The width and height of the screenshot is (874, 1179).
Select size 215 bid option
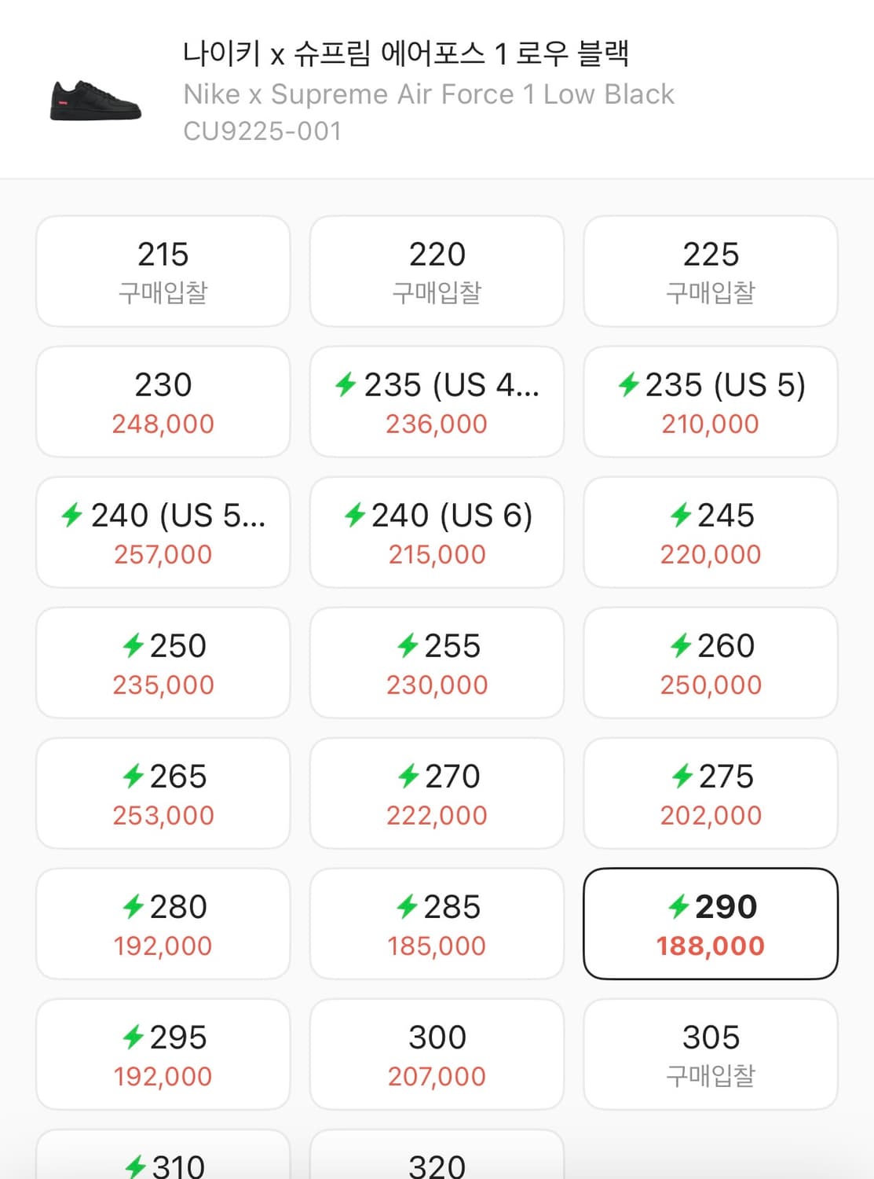click(x=163, y=271)
